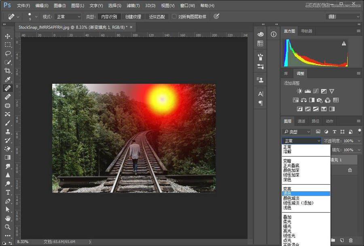Open the 类型 layer filter dropdown
This screenshot has height=246, width=364.
click(x=296, y=132)
